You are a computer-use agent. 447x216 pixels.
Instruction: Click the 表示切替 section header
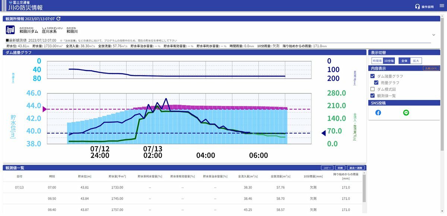tap(405, 53)
